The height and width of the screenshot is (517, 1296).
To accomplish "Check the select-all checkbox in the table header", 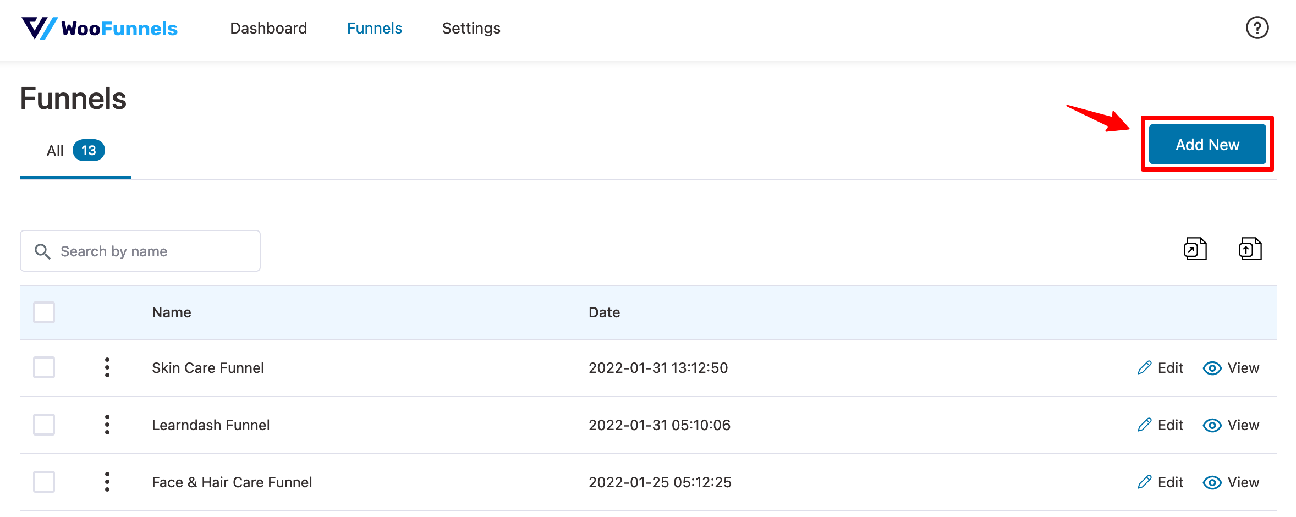I will coord(44,312).
